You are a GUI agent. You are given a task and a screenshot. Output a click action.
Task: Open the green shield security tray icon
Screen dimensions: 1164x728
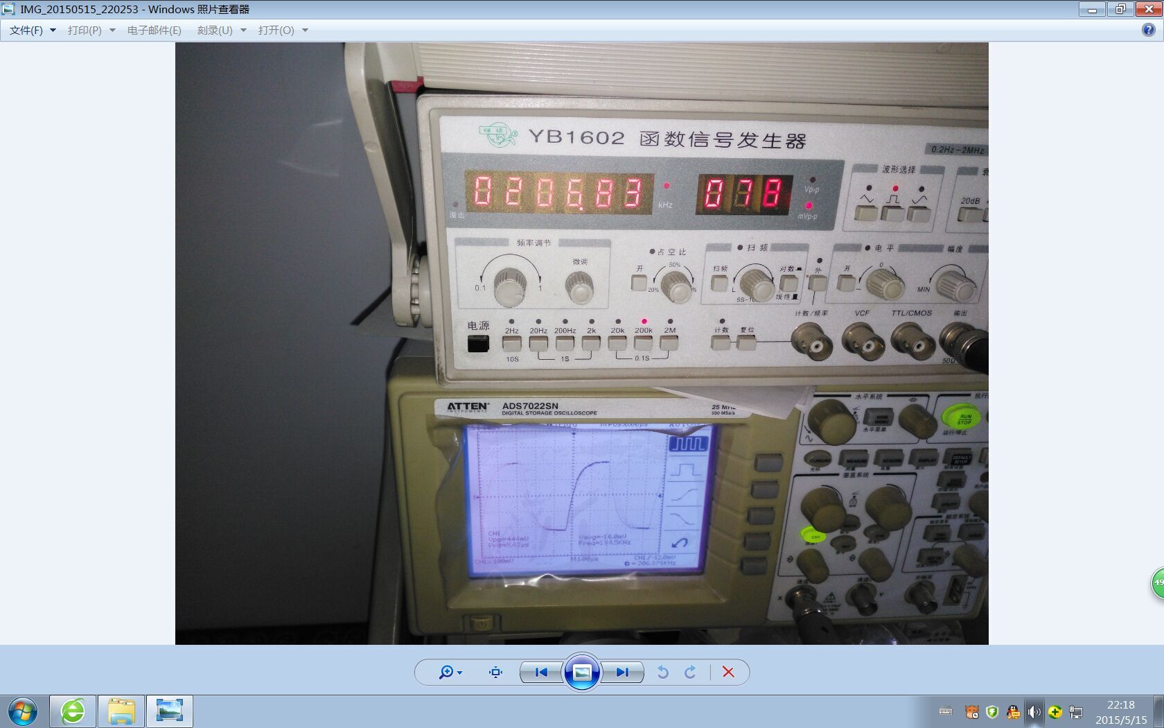click(992, 711)
